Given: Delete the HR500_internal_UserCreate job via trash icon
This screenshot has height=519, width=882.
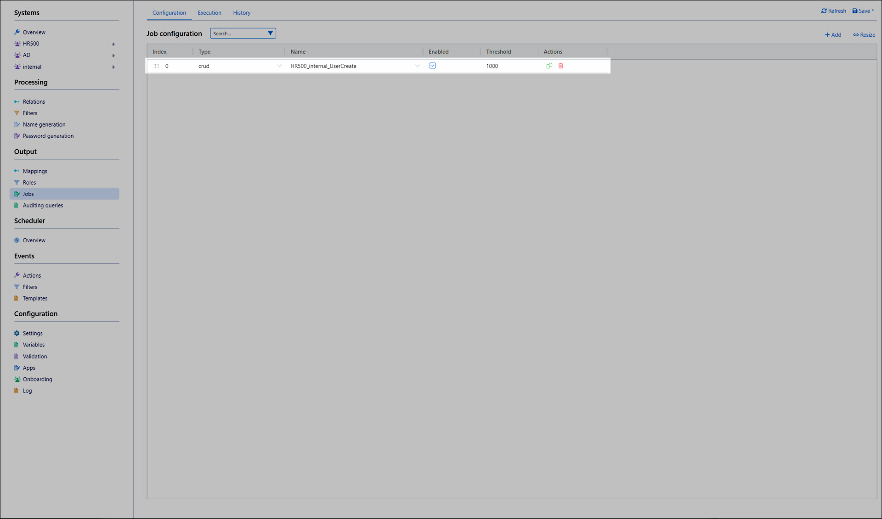Looking at the screenshot, I should 560,66.
